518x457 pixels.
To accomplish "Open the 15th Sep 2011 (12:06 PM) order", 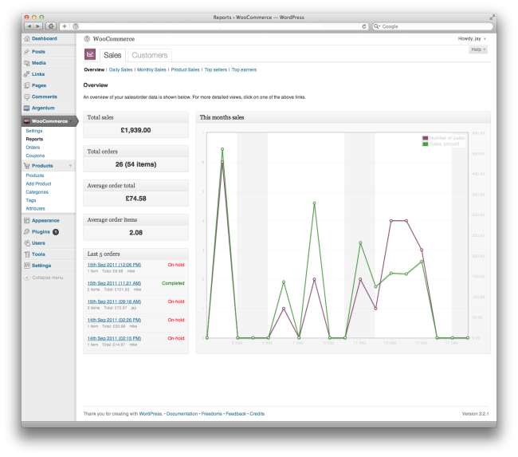I will pyautogui.click(x=114, y=264).
